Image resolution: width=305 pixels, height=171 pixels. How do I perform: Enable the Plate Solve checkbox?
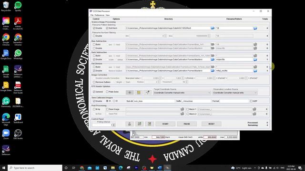click(x=107, y=92)
